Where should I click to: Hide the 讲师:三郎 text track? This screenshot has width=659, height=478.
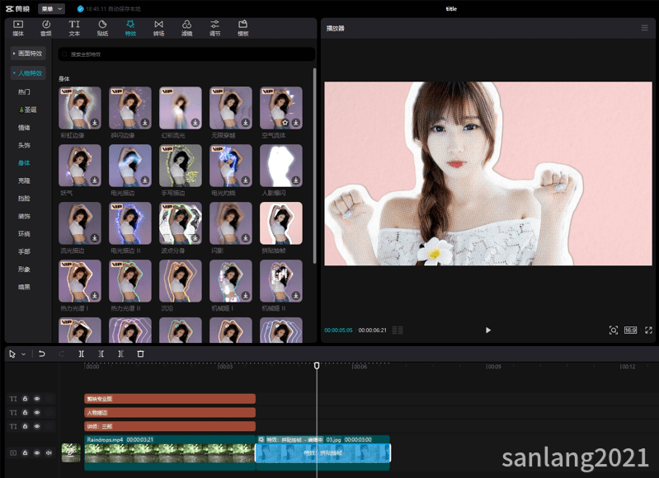click(x=37, y=426)
